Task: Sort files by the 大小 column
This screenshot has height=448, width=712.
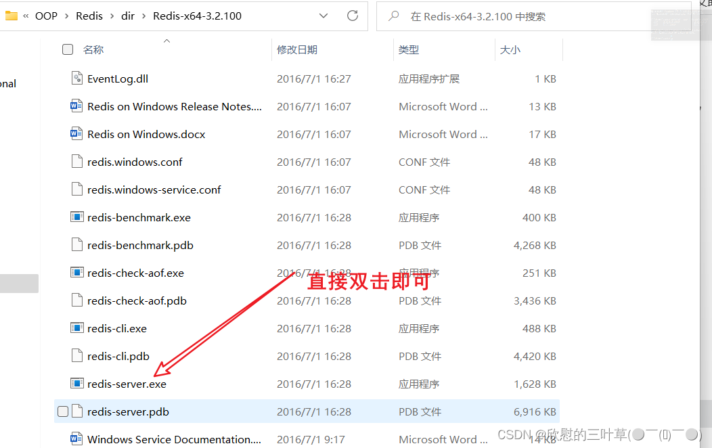Action: tap(510, 49)
